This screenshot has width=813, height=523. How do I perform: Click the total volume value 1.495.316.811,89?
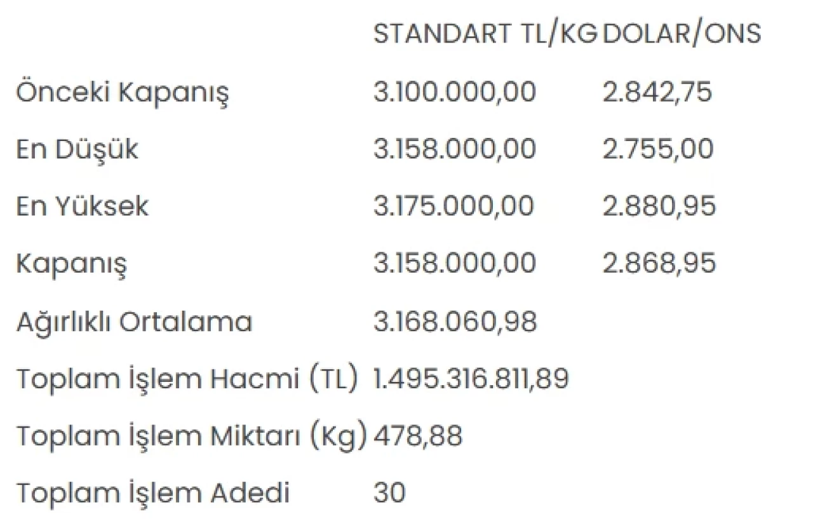471,379
